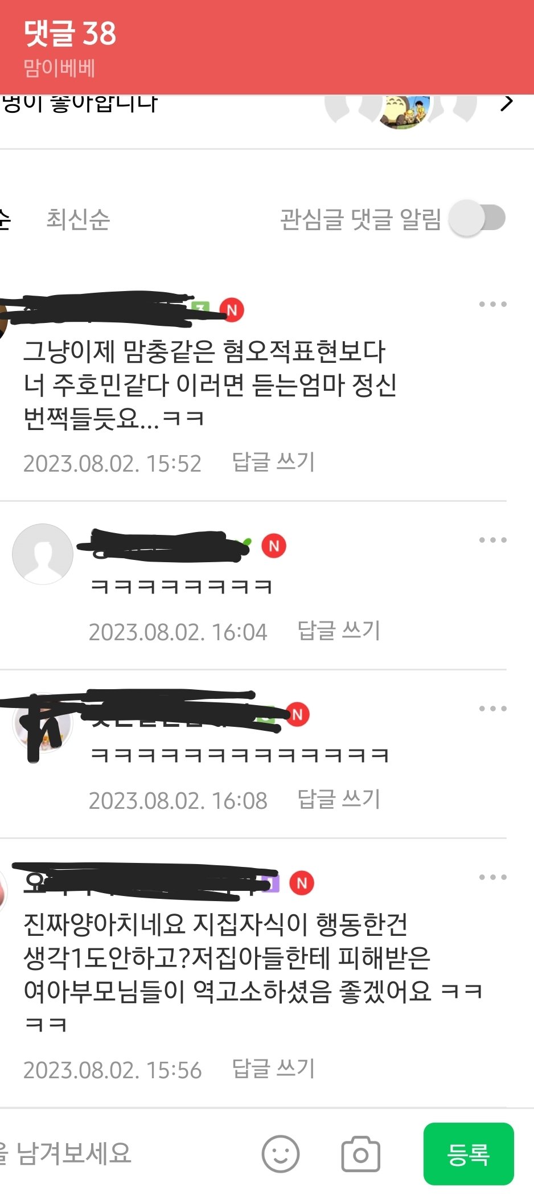Tap red N badge on 15:56 comment

pyautogui.click(x=302, y=883)
